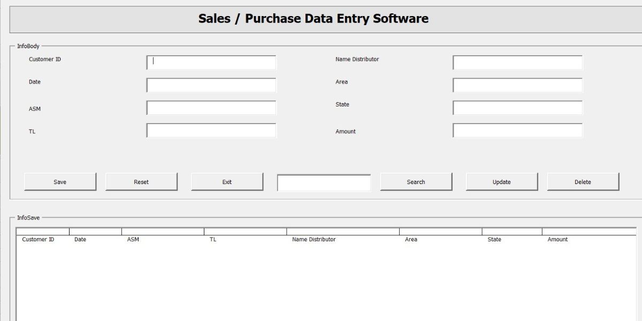Click the Delete button

pyautogui.click(x=583, y=182)
